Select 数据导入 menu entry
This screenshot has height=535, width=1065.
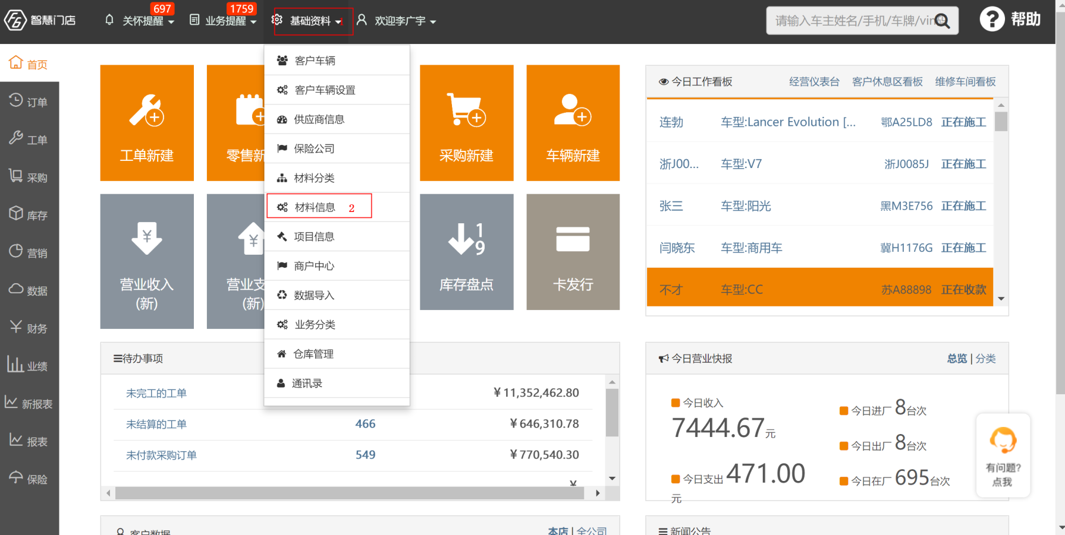[x=337, y=295]
